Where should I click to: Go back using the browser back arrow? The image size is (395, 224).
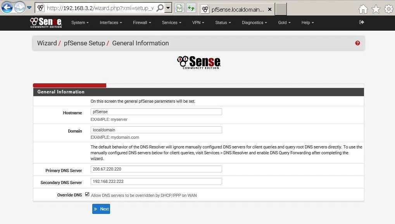tap(7, 8)
